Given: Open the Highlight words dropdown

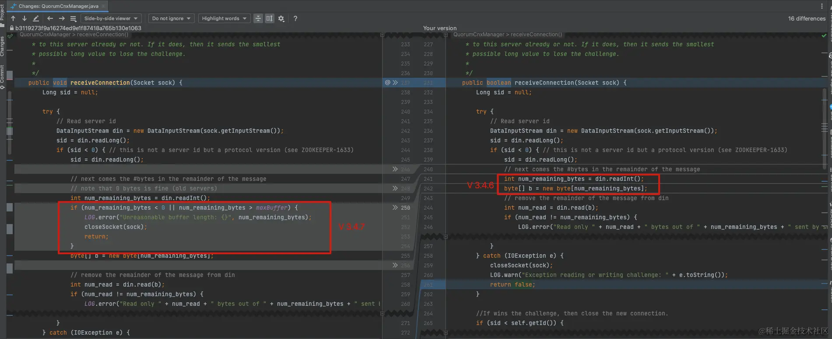Looking at the screenshot, I should pyautogui.click(x=225, y=18).
